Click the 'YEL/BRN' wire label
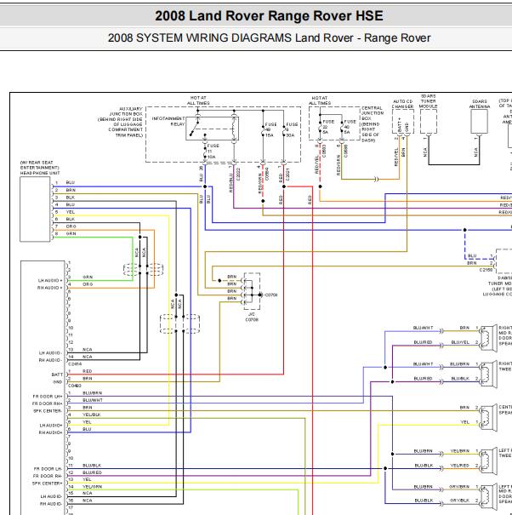 [x=460, y=451]
